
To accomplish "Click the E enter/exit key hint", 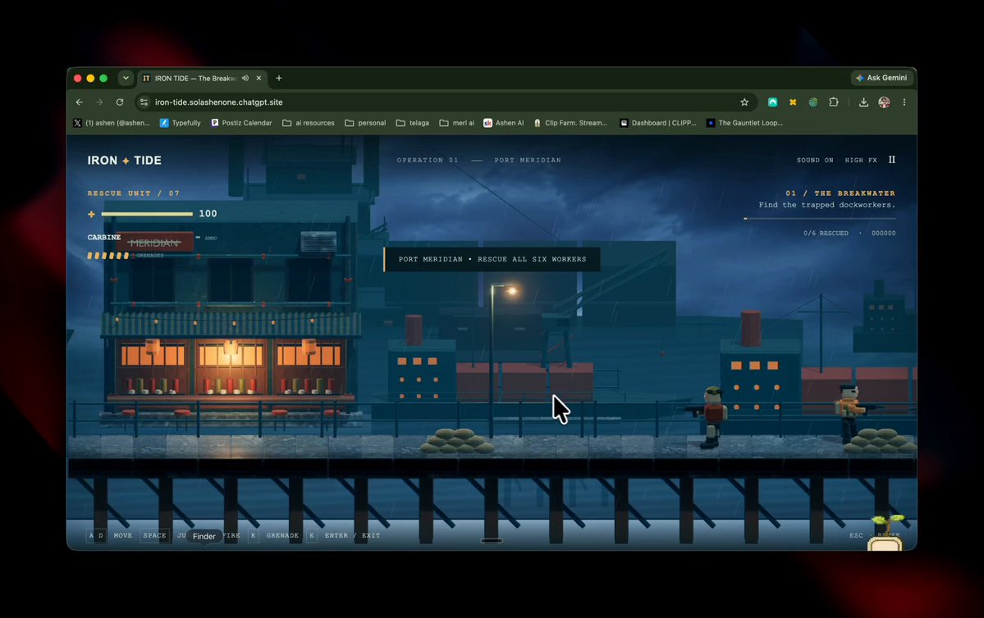I will point(311,536).
